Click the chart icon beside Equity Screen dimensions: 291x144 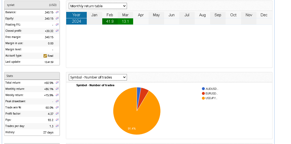coord(57,18)
